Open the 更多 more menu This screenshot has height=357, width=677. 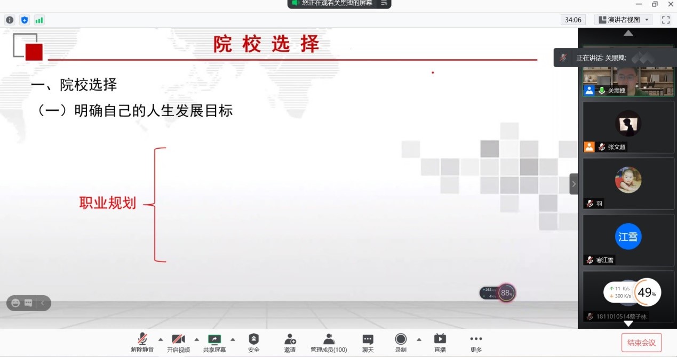pyautogui.click(x=476, y=343)
